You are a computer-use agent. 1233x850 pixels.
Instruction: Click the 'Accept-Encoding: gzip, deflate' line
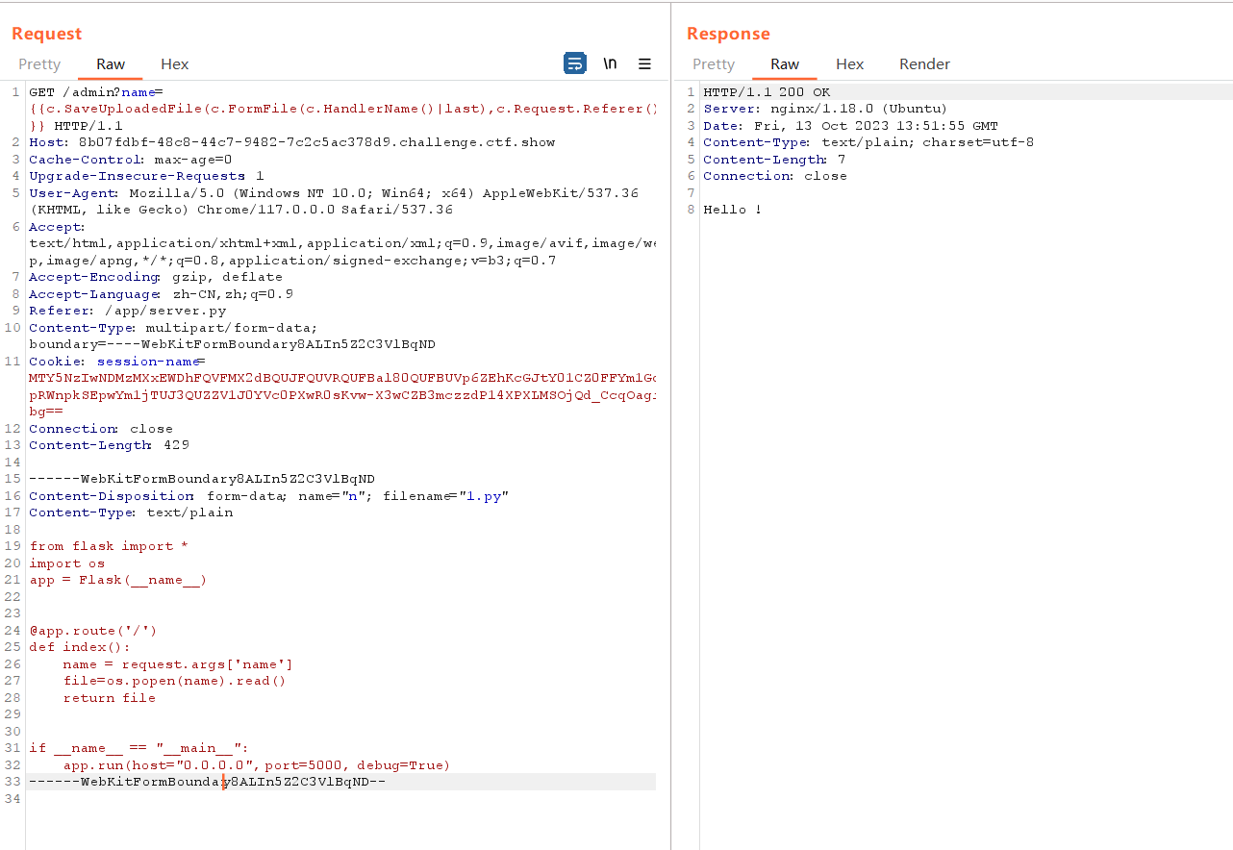(156, 277)
